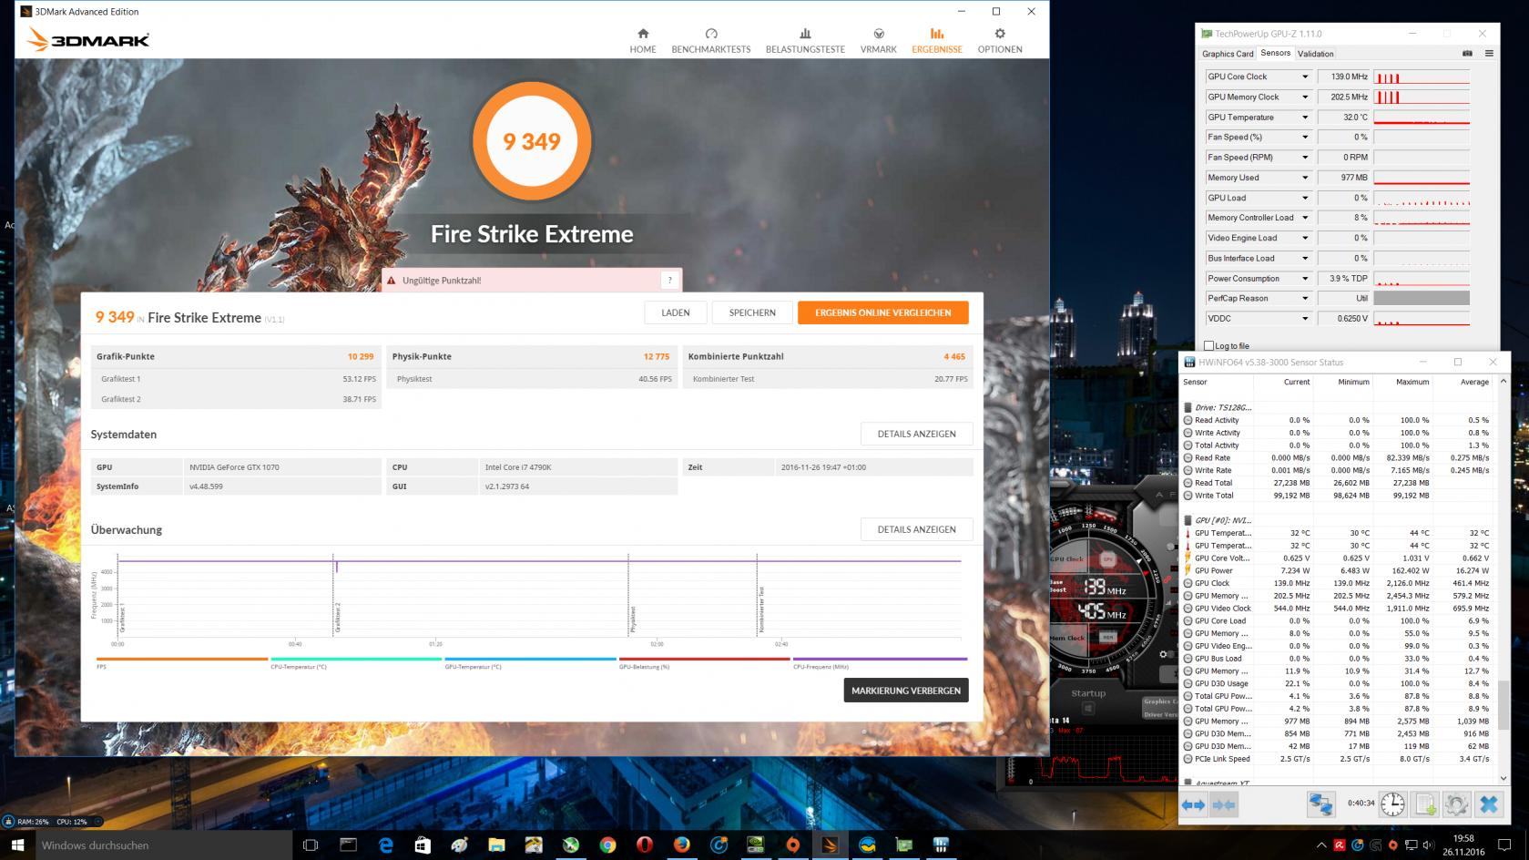This screenshot has height=860, width=1529.
Task: Open Memory Used sensor dropdown
Action: coord(1304,178)
